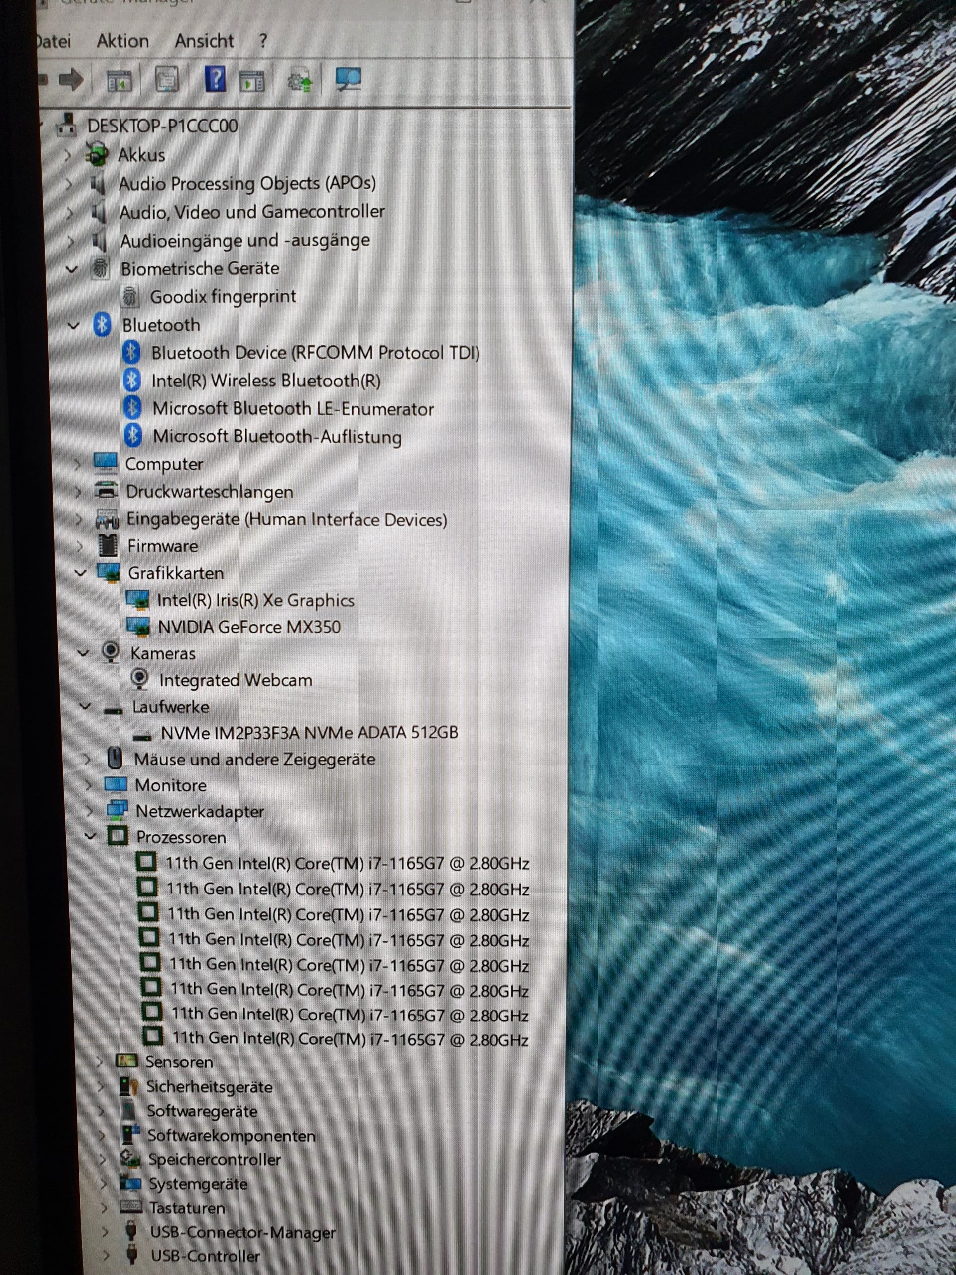Collapse the Bluetooth category

pyautogui.click(x=73, y=326)
